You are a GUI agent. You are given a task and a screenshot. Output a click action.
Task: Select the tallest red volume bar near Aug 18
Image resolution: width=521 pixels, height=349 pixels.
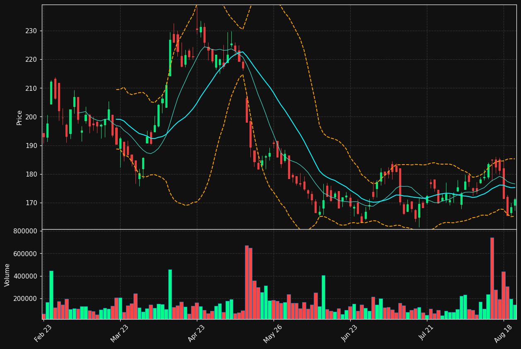point(492,278)
